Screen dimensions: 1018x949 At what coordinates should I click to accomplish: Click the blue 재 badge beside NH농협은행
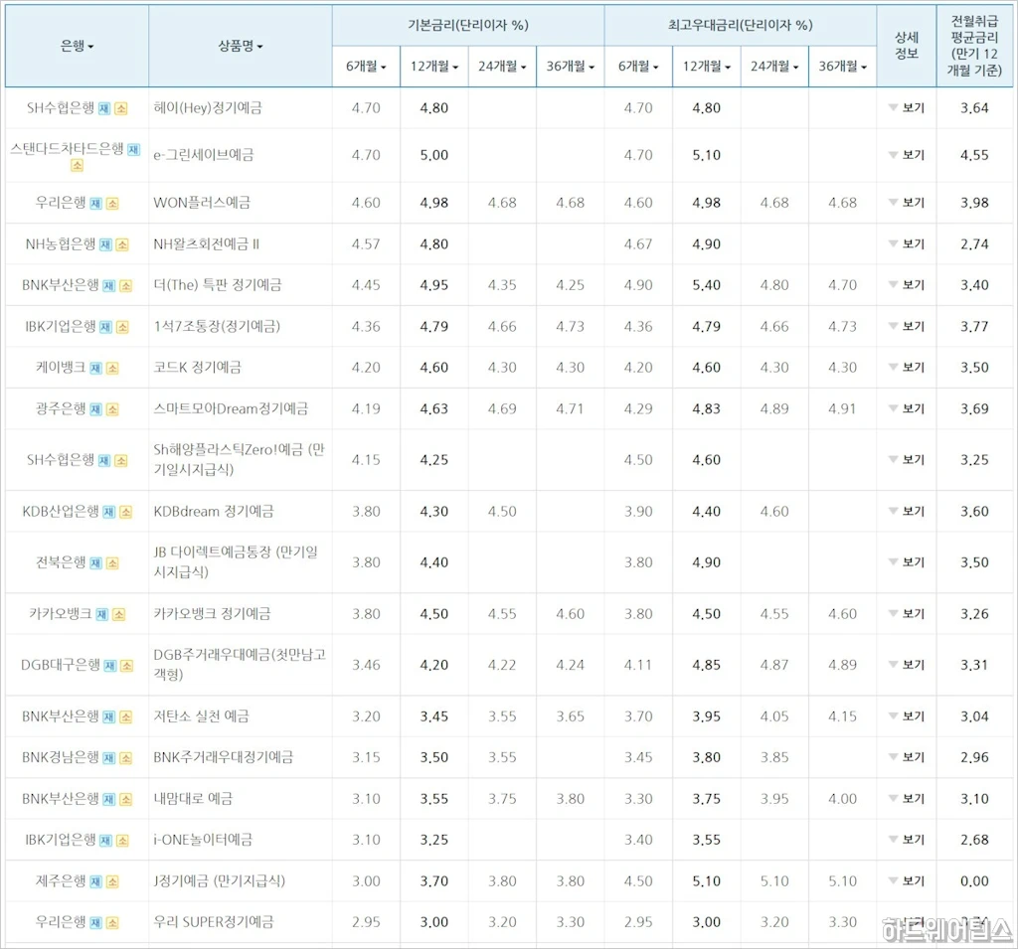pyautogui.click(x=105, y=244)
